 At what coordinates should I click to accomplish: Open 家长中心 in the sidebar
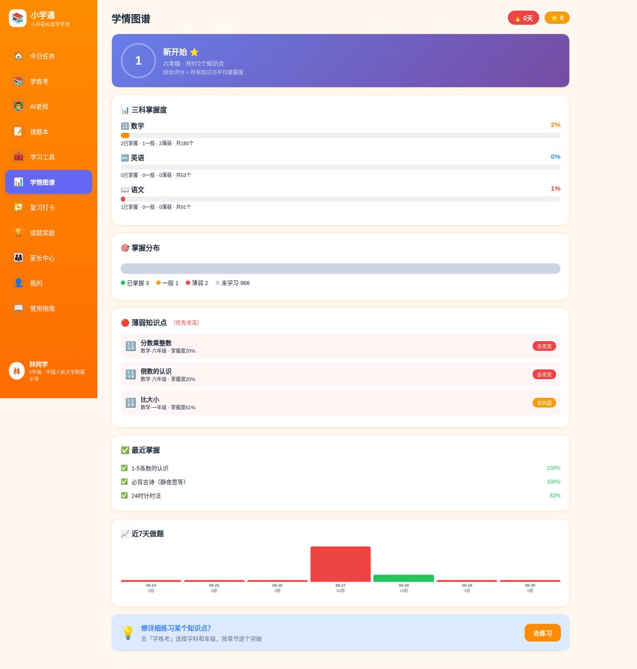coord(49,258)
